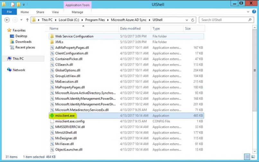Open the File menu
The height and width of the screenshot is (162, 259).
(9, 12)
